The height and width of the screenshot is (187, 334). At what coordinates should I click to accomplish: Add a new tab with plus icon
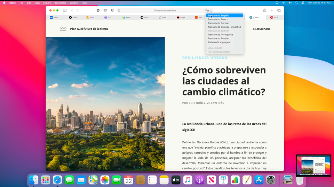(272, 10)
